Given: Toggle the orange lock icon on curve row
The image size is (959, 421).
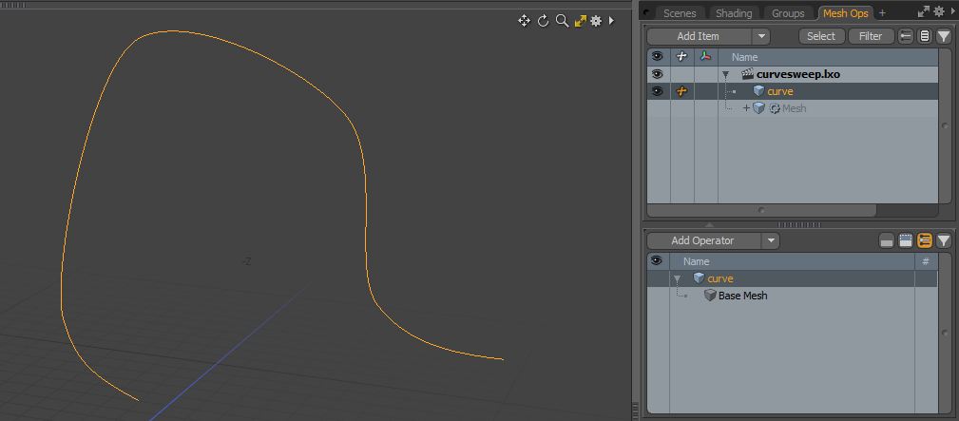Looking at the screenshot, I should pos(681,91).
